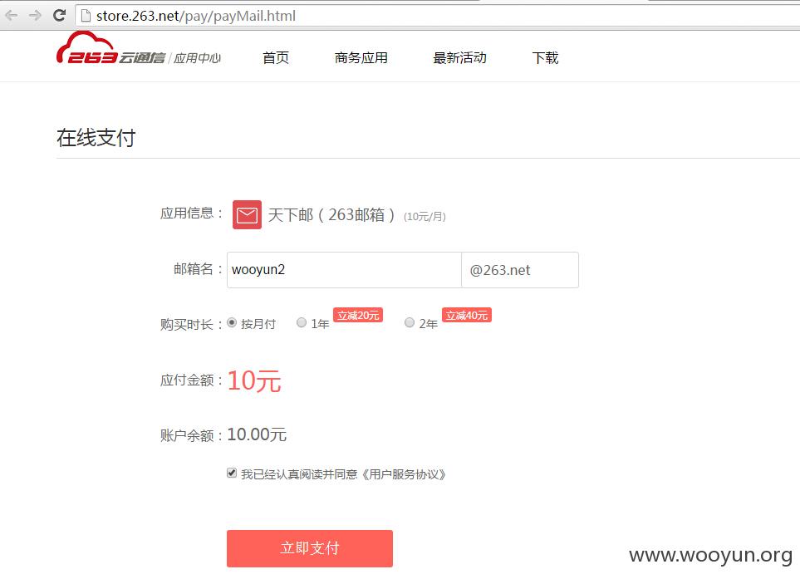Toggle the user agreement checkbox

pos(232,473)
